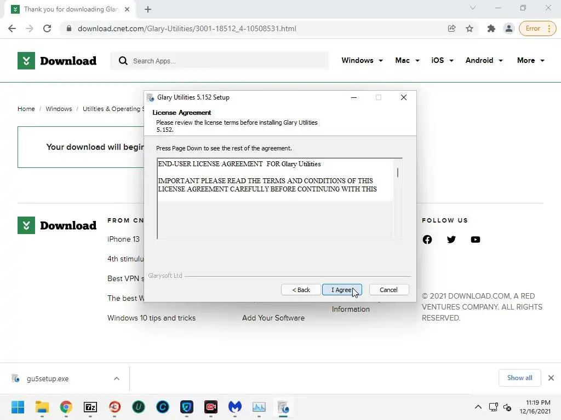Open the YouTube follow icon
Screen dimensions: 561x420
coord(476,240)
